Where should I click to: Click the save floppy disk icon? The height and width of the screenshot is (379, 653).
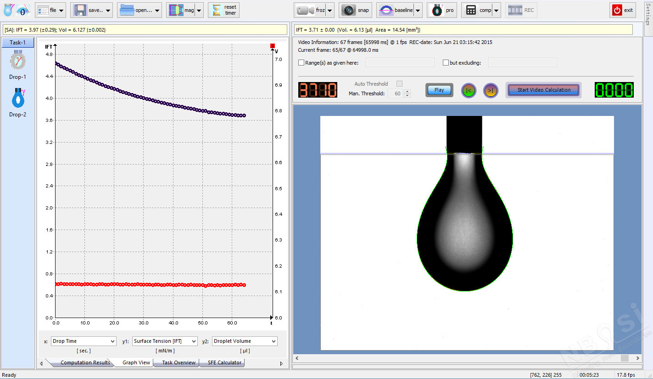pos(81,10)
